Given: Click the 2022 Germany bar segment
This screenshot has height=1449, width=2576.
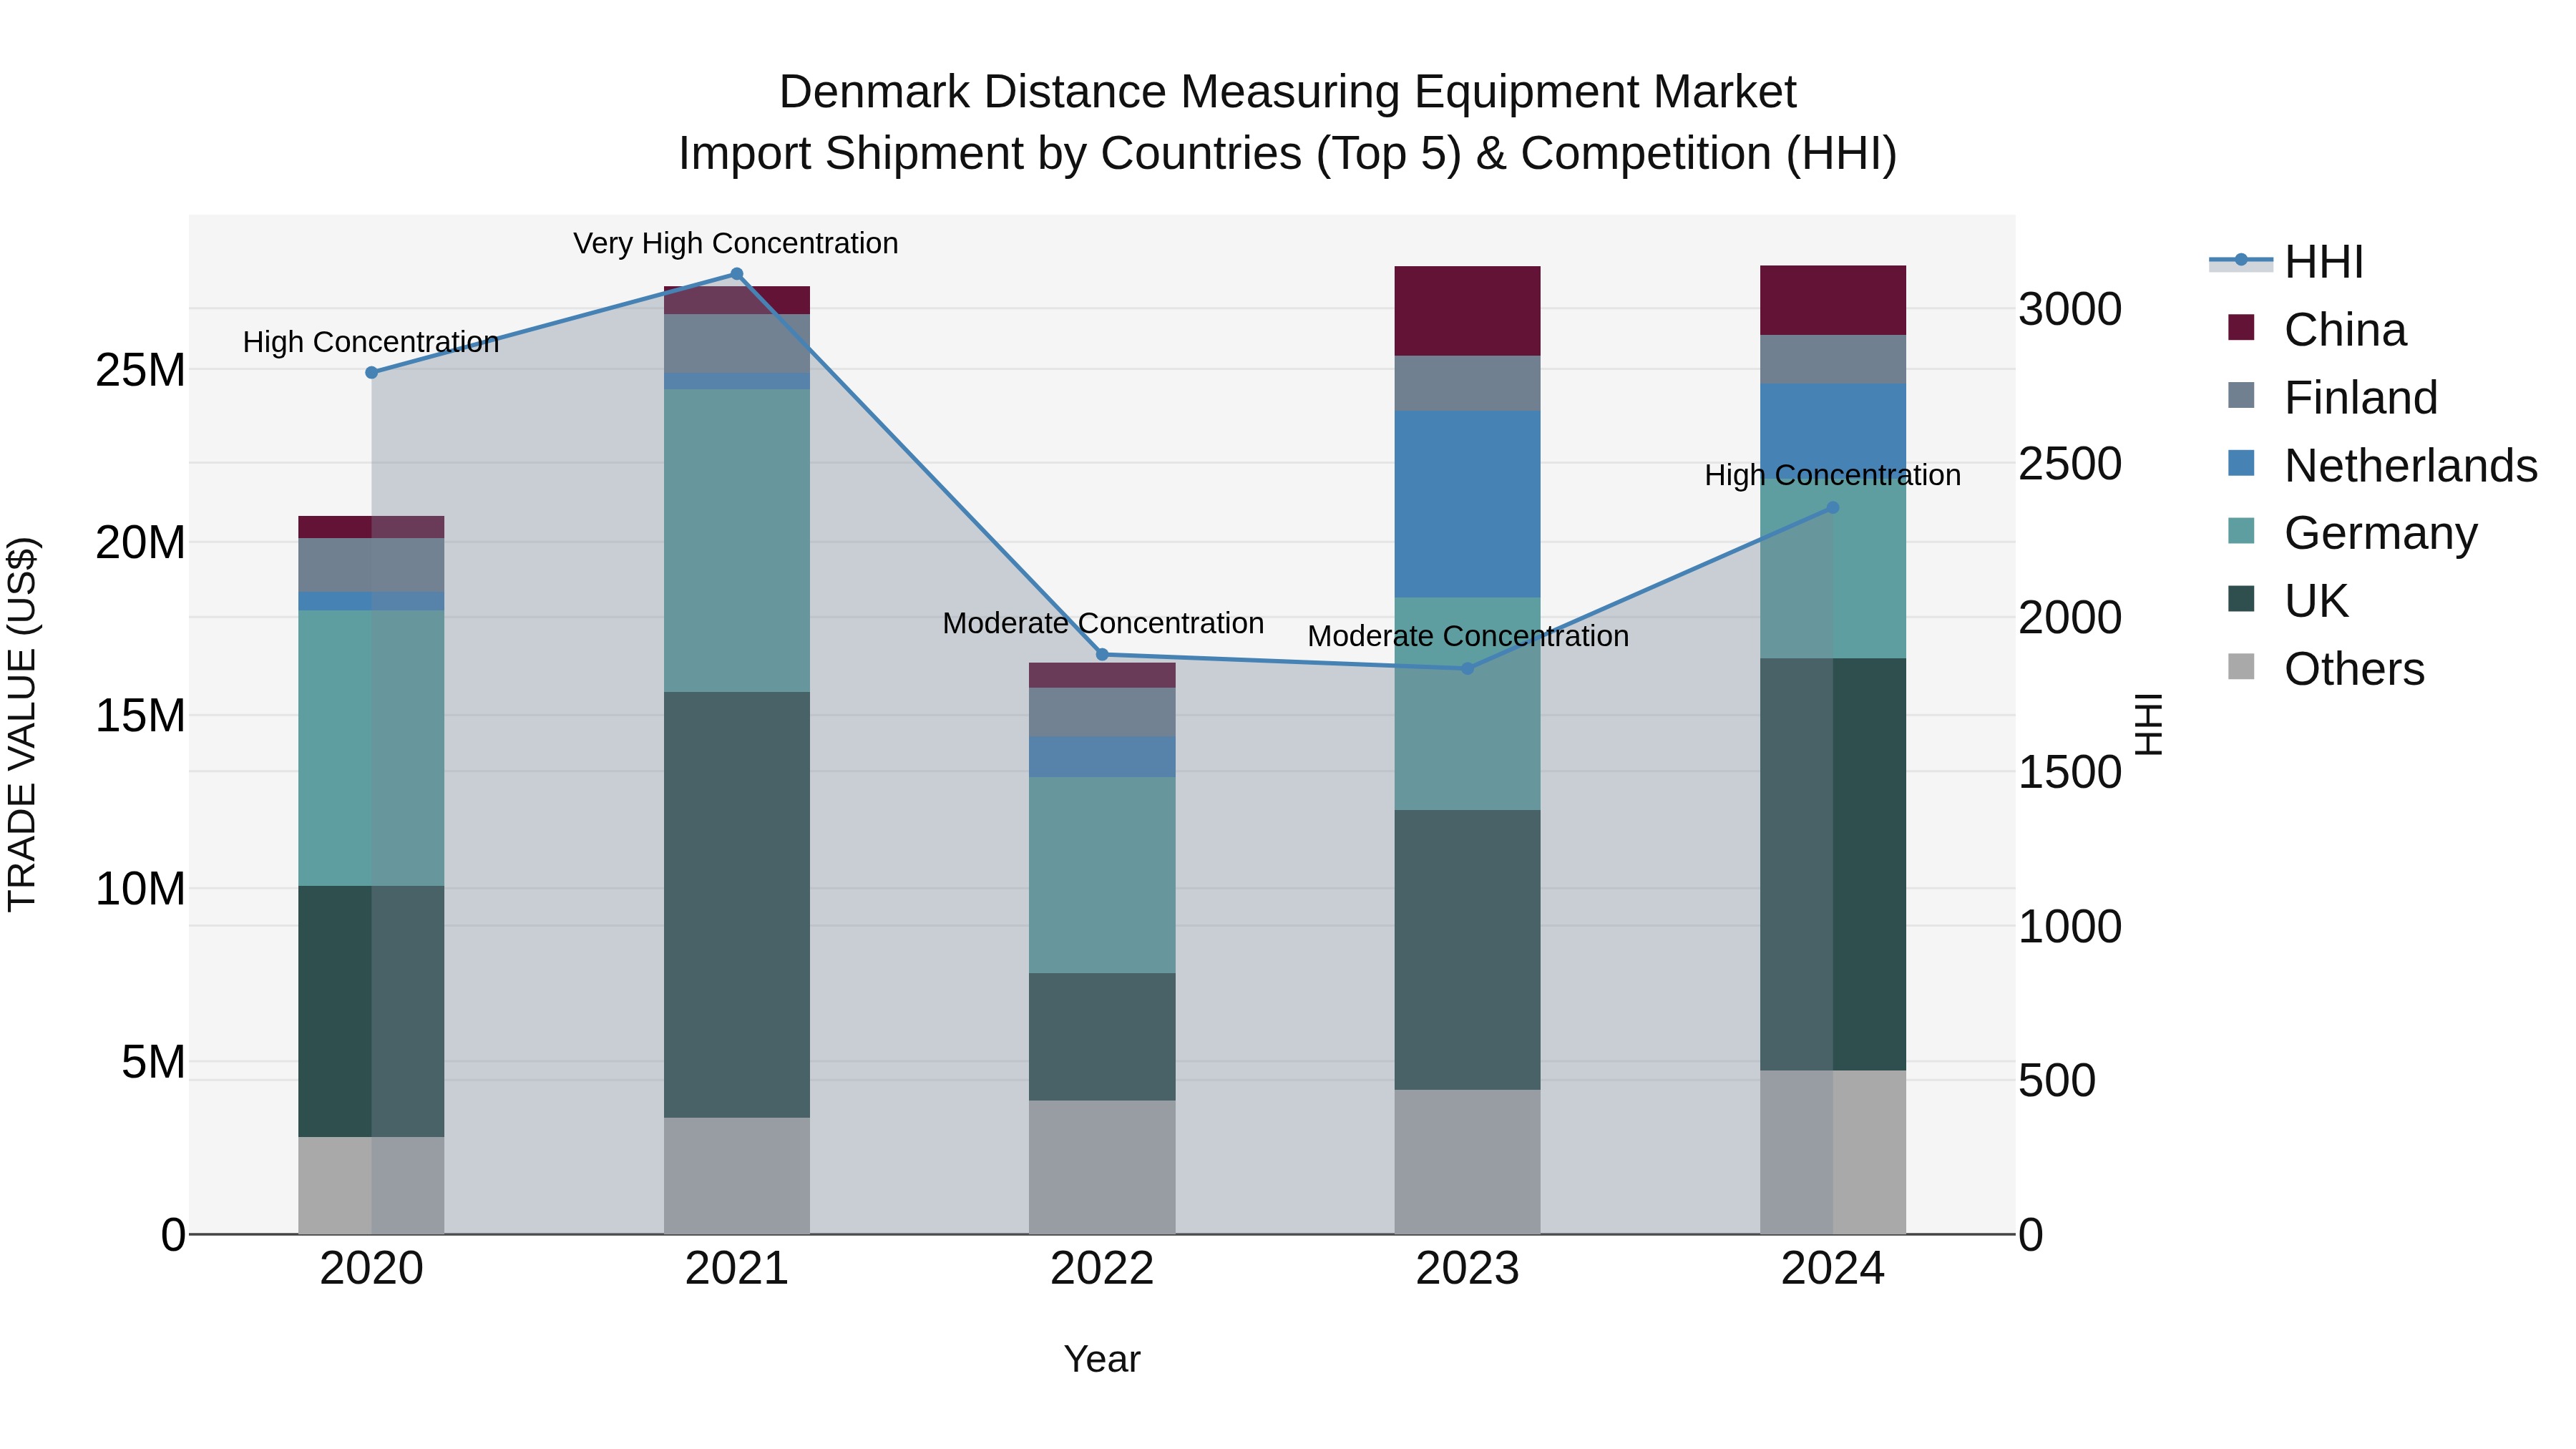Looking at the screenshot, I should [x=1102, y=875].
